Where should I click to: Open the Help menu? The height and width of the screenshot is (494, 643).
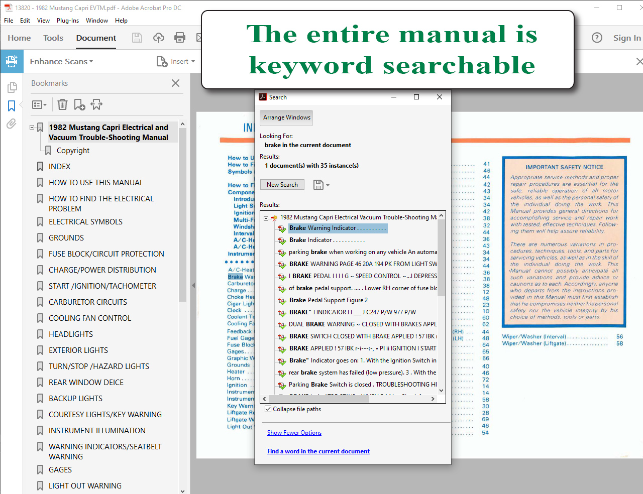point(121,21)
